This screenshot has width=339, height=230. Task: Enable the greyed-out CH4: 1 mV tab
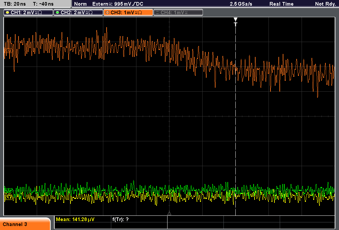coord(178,13)
